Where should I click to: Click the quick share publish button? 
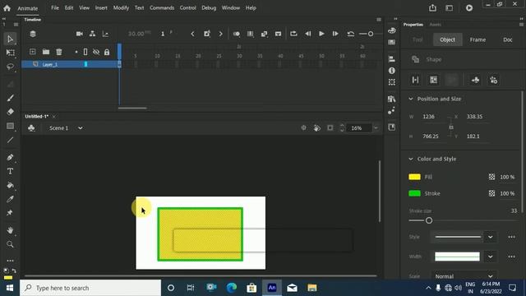coord(433,7)
